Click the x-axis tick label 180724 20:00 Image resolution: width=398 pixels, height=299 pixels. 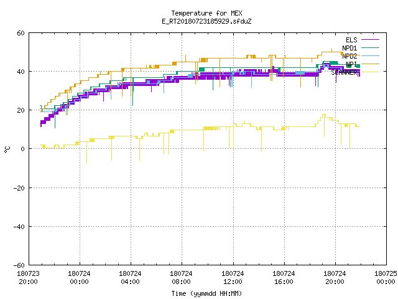335,278
